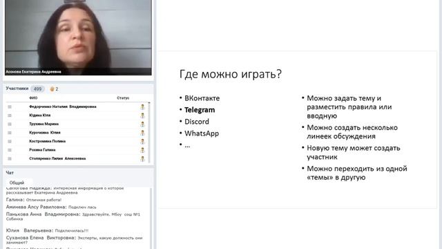Click status icon next to Курочкина Юлия

tap(142, 133)
